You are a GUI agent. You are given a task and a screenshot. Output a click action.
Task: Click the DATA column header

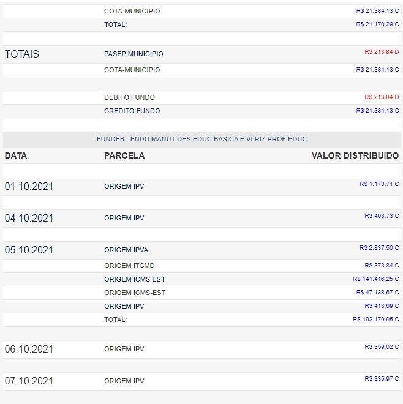pos(16,155)
